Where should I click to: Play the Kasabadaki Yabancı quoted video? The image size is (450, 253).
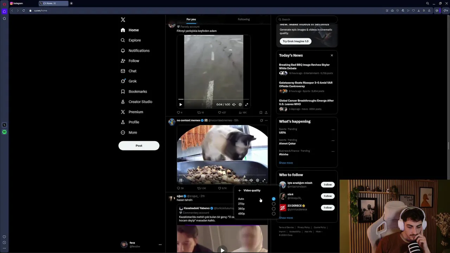pos(222,250)
